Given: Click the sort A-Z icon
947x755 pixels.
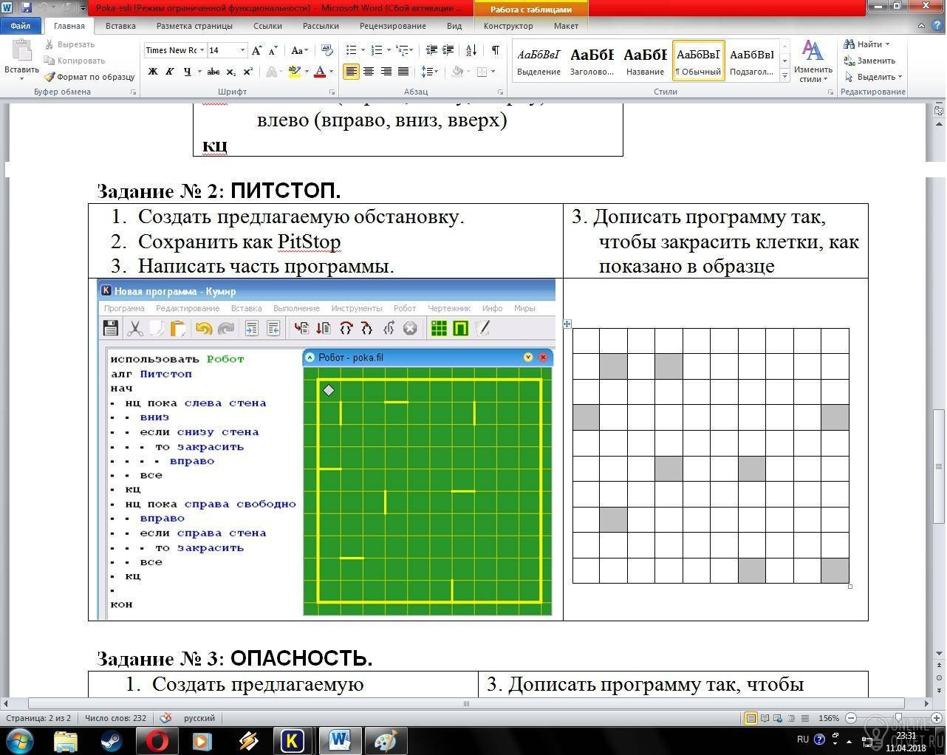Looking at the screenshot, I should click(472, 50).
